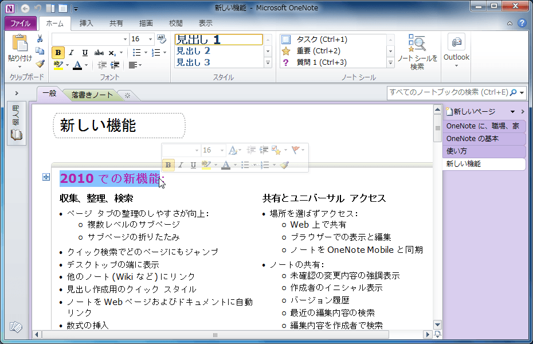Apply a numbered list from the ribbon
The height and width of the screenshot is (344, 533).
[x=156, y=53]
